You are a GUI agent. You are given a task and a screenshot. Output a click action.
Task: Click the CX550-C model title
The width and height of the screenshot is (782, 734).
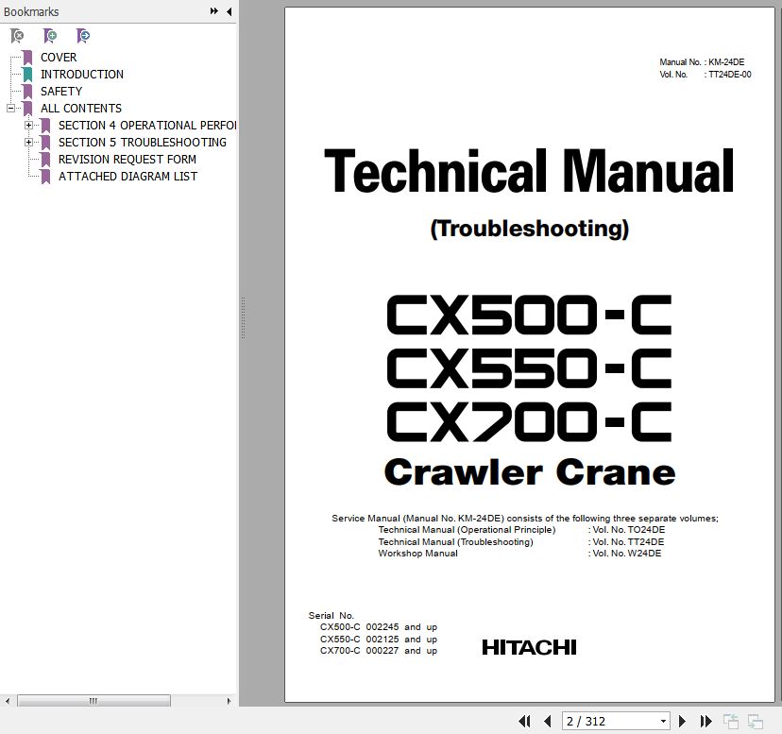tap(529, 368)
